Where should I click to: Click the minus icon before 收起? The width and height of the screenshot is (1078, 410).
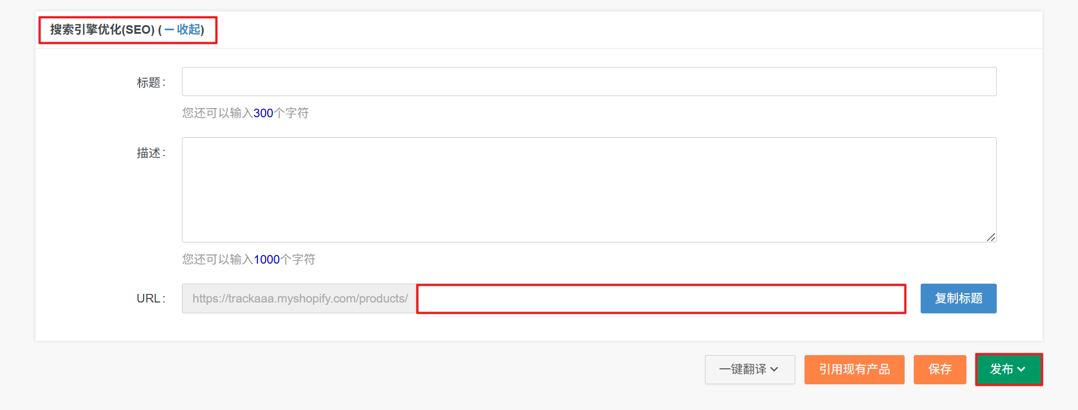[169, 30]
